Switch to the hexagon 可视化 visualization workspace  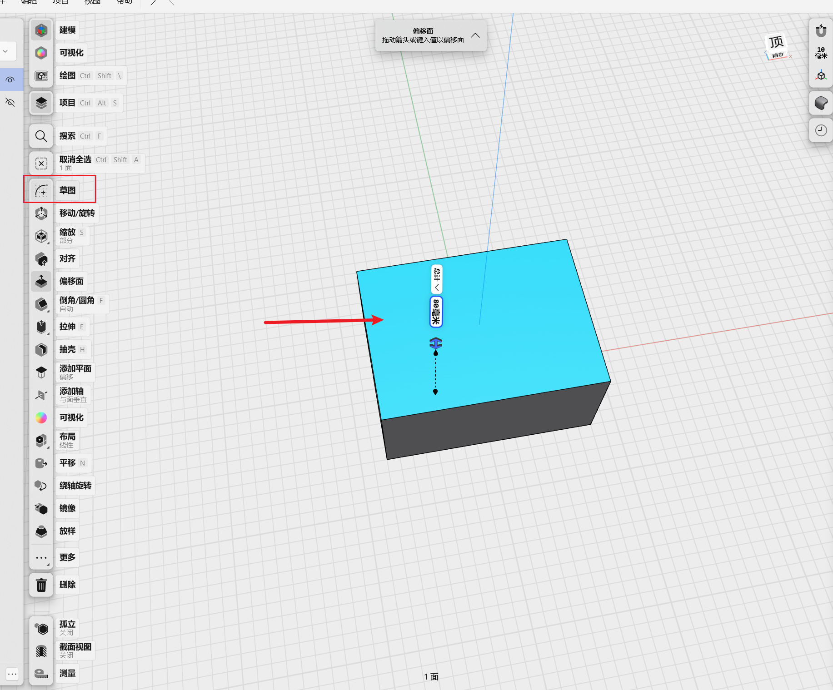(x=41, y=53)
